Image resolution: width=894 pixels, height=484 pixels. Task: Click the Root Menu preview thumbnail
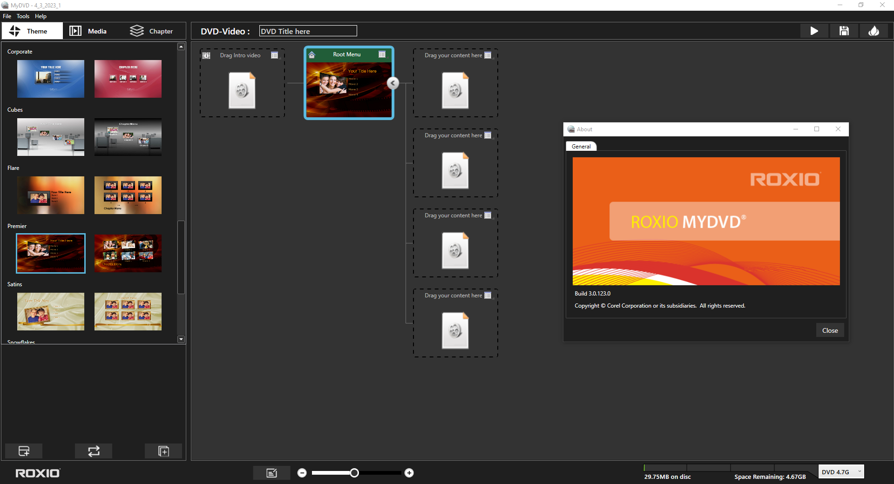coord(349,90)
